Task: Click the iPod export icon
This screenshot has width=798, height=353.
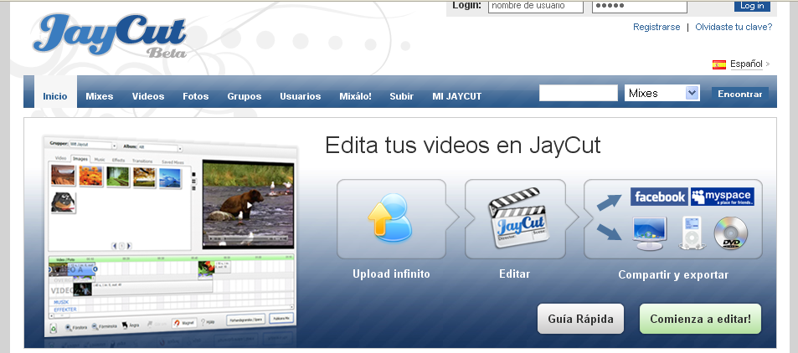Action: click(x=691, y=233)
